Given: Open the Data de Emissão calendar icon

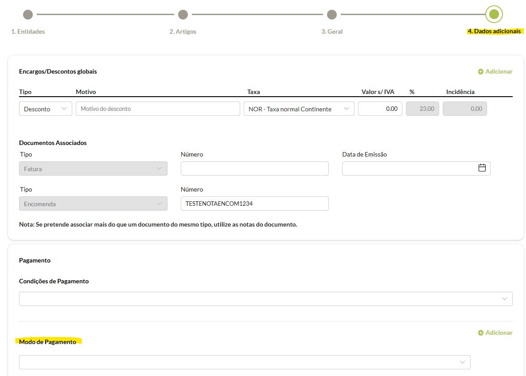Looking at the screenshot, I should (x=482, y=168).
